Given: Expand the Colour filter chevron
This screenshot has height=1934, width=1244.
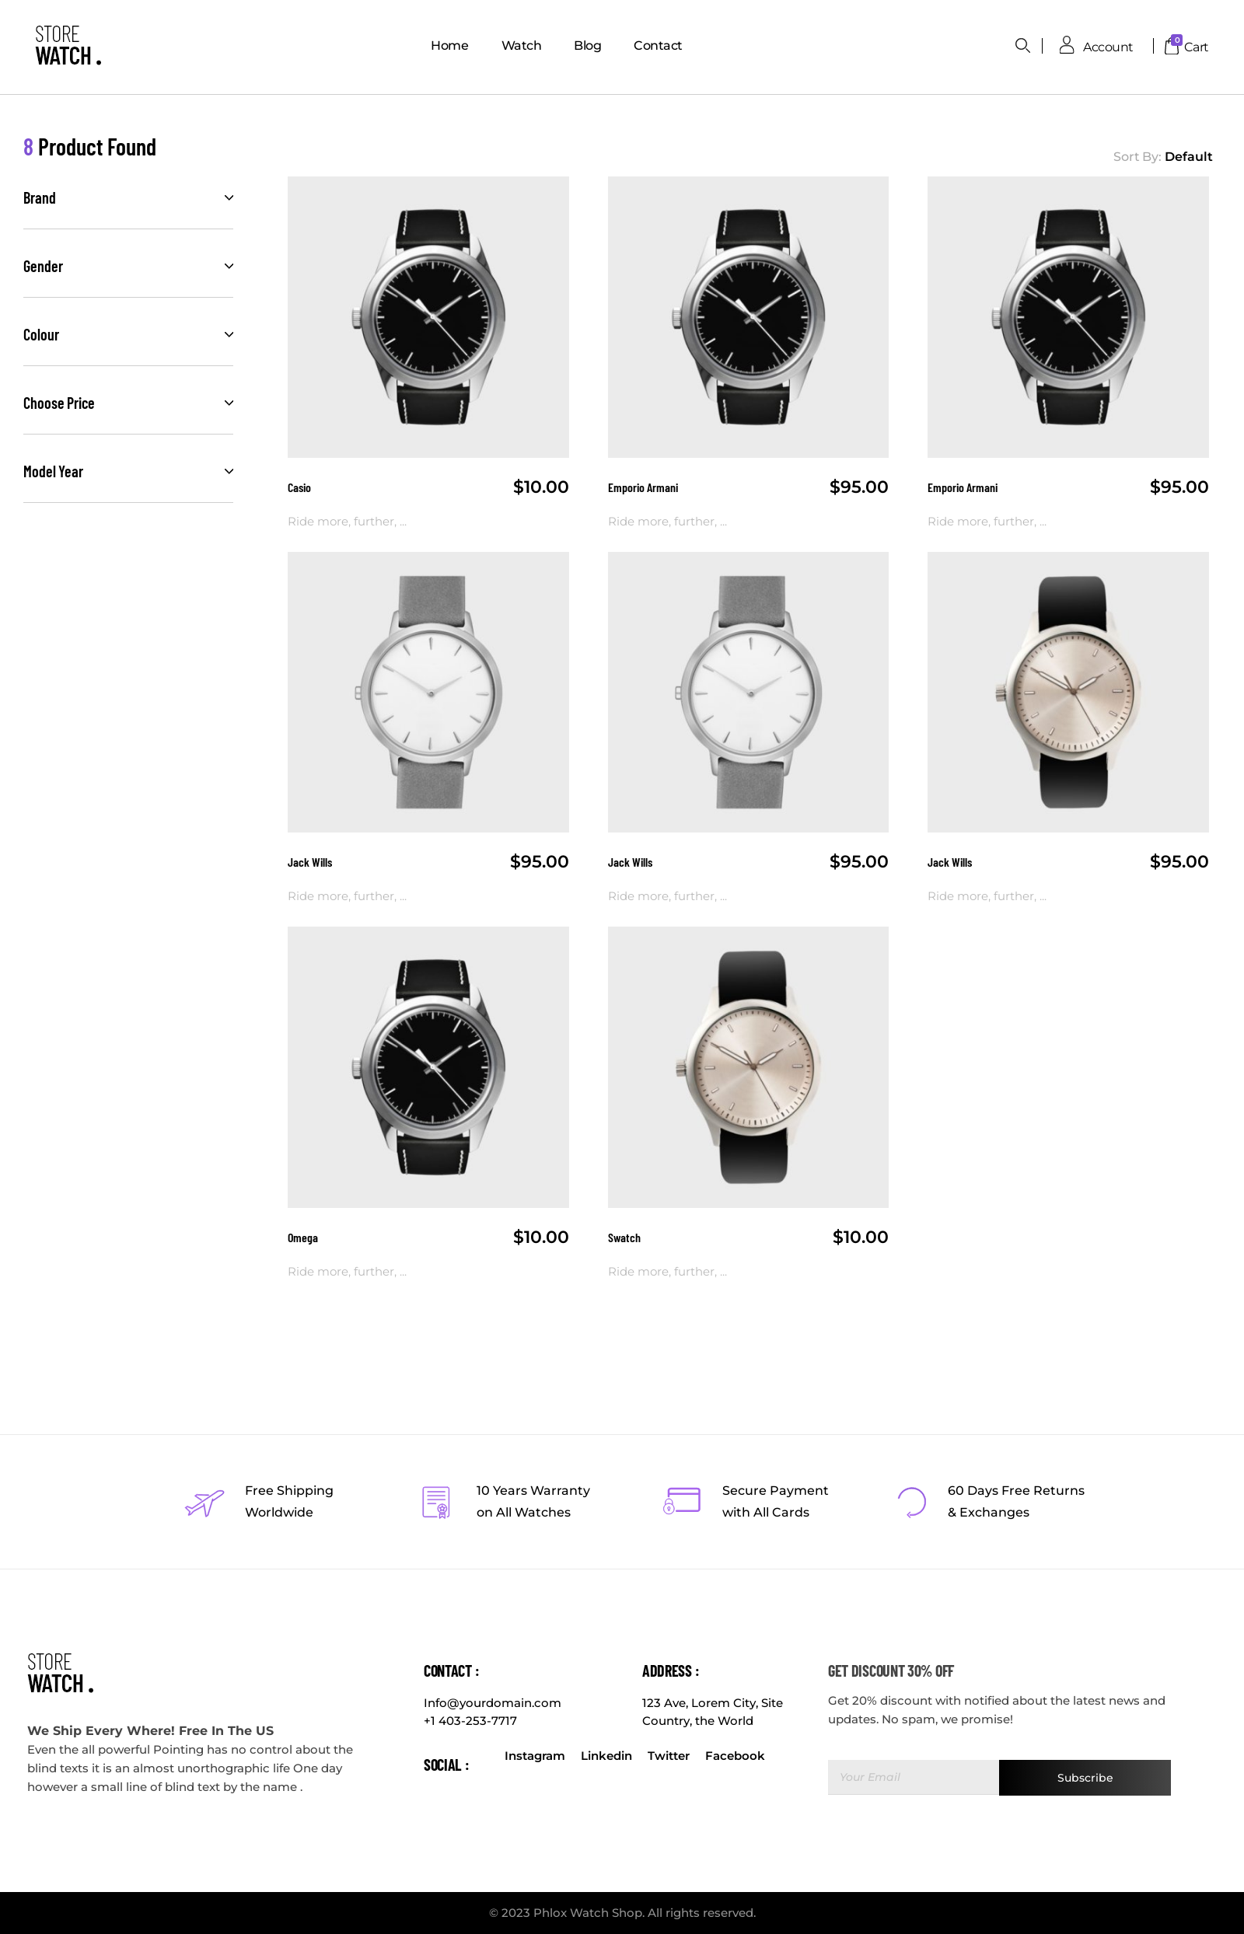Looking at the screenshot, I should [x=229, y=334].
